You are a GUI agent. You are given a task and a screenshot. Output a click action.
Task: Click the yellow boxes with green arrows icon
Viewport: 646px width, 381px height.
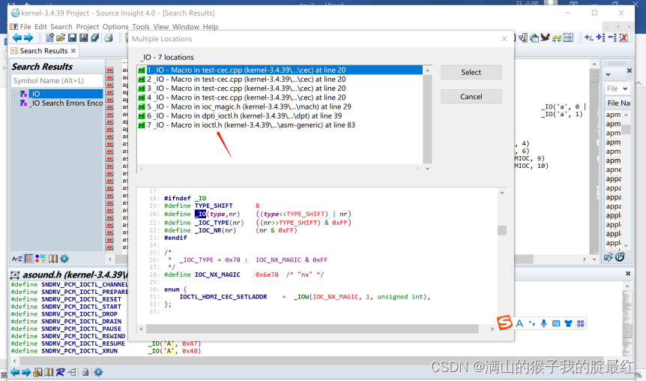[557, 38]
